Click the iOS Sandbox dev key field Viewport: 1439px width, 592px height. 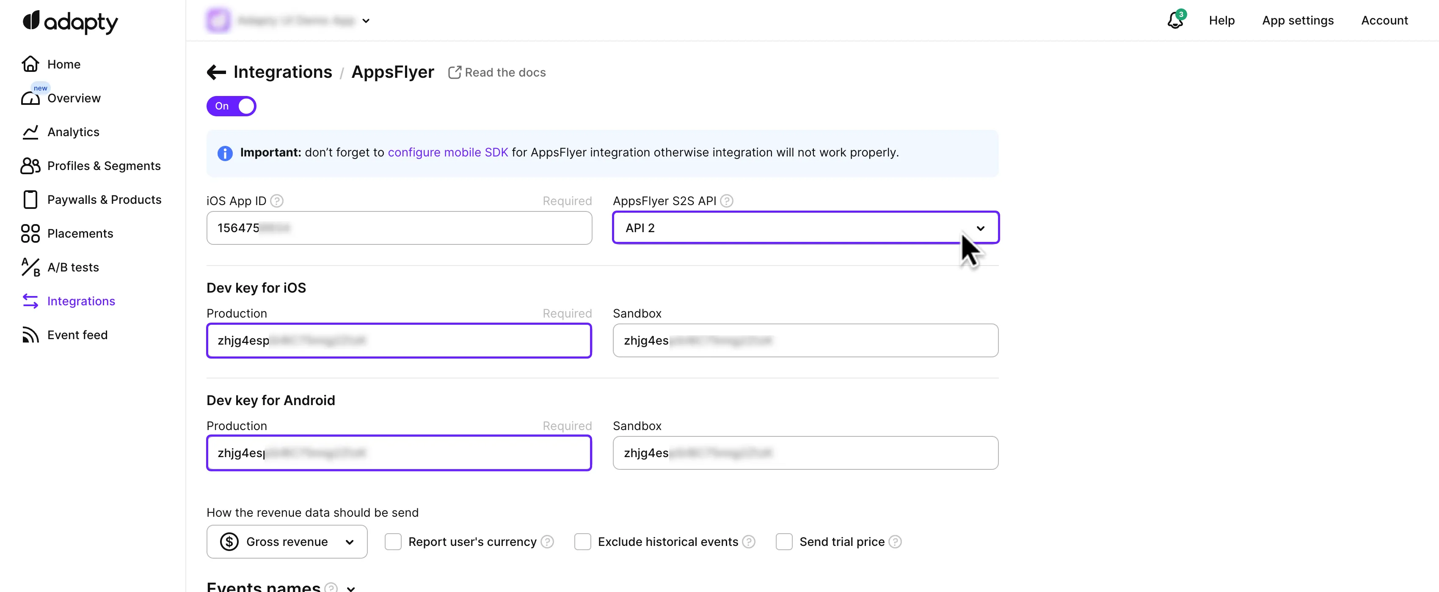805,340
